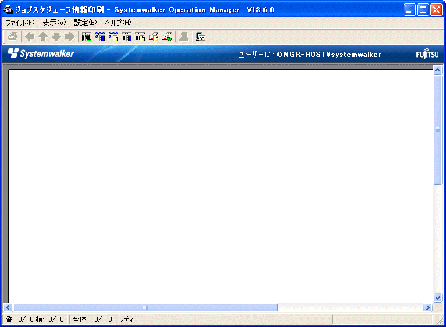Click the colored schedule chart toolbar icon
The width and height of the screenshot is (446, 327).
click(x=87, y=37)
